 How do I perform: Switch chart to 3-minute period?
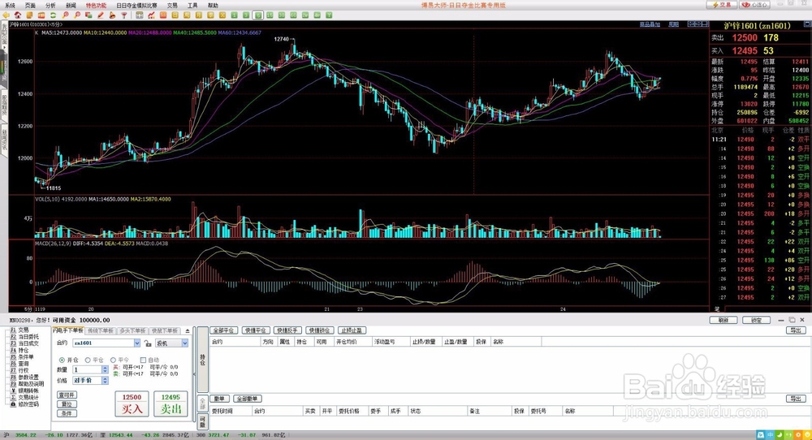(246, 15)
